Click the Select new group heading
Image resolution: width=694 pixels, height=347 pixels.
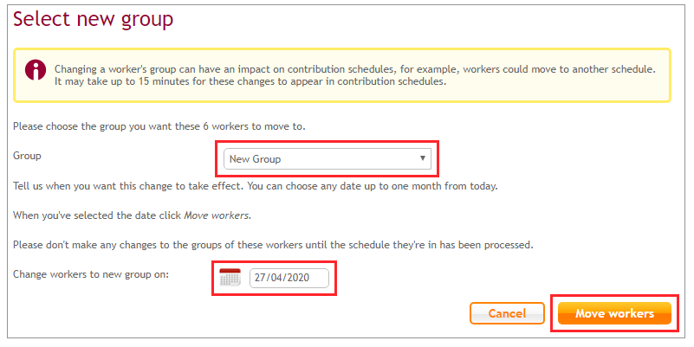(x=93, y=19)
